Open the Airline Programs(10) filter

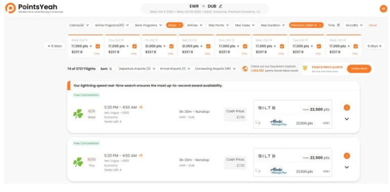[112, 25]
